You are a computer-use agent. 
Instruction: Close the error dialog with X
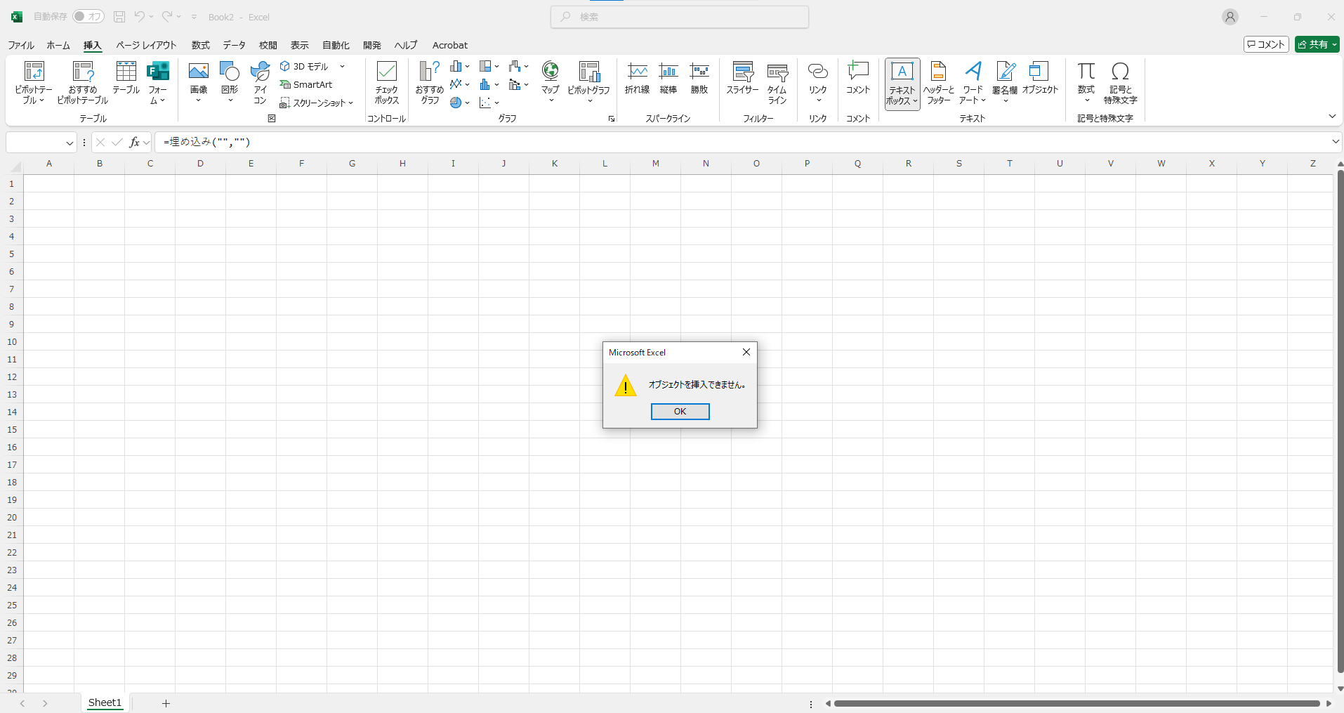tap(746, 352)
